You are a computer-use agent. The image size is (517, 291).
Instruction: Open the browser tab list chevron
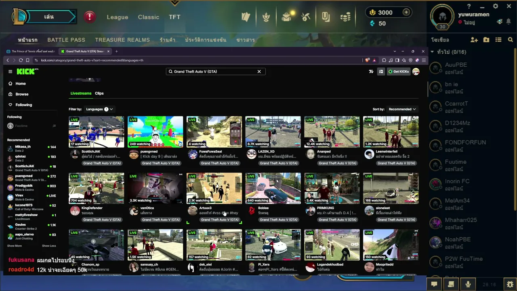395,51
